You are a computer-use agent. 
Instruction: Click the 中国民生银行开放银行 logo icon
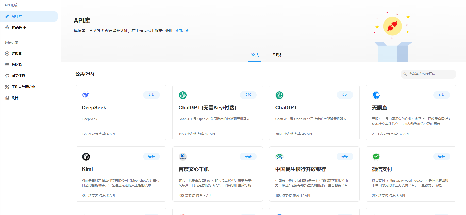click(279, 157)
